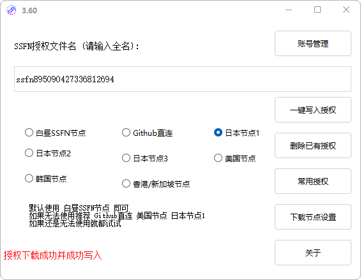Minimize the 3.60 window
This screenshot has height=280, width=361.
click(289, 10)
